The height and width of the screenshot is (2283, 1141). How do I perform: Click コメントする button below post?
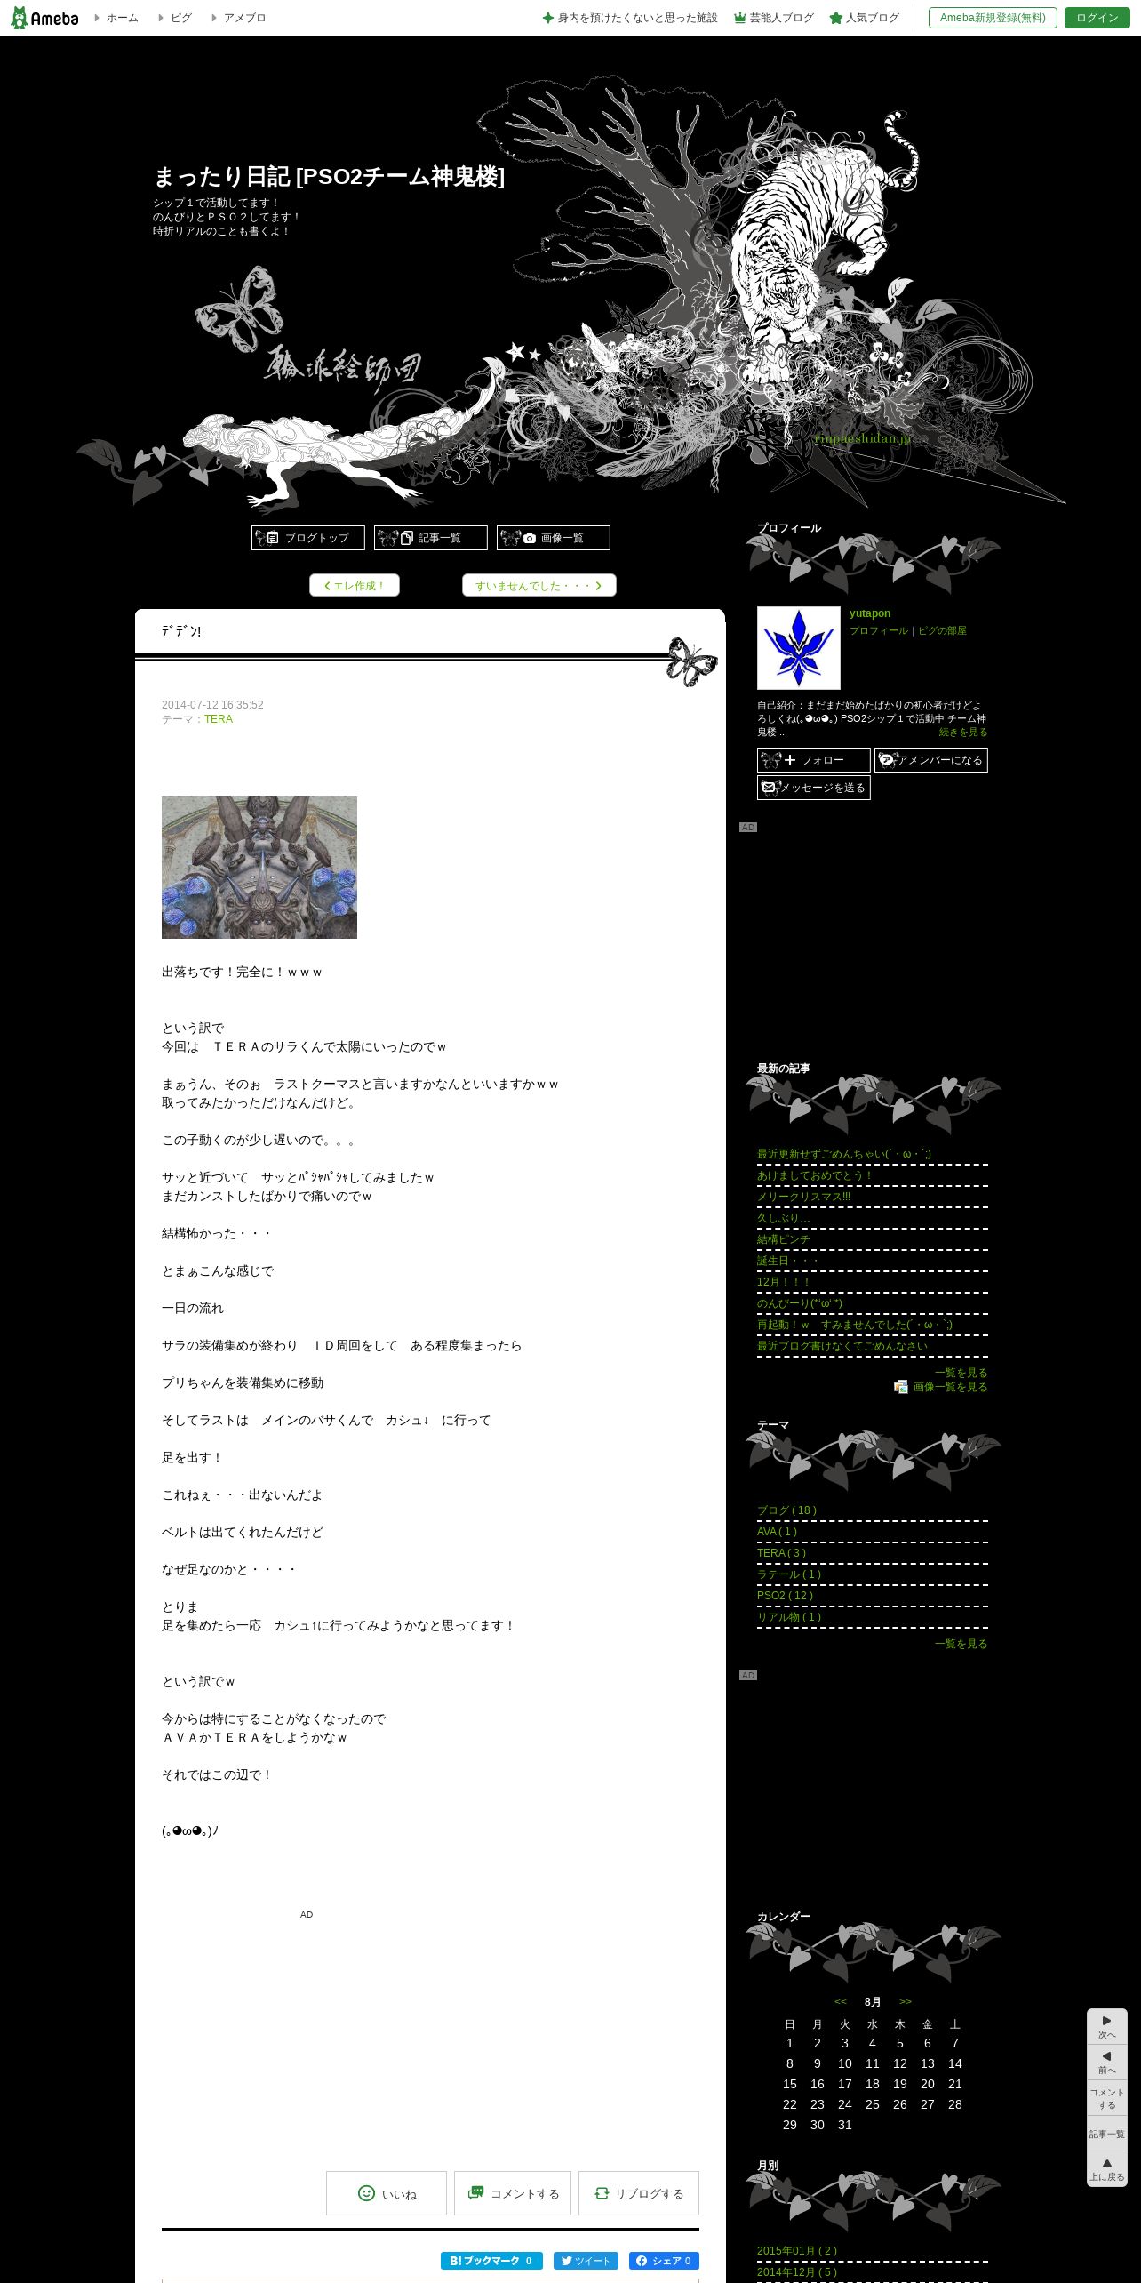513,2193
